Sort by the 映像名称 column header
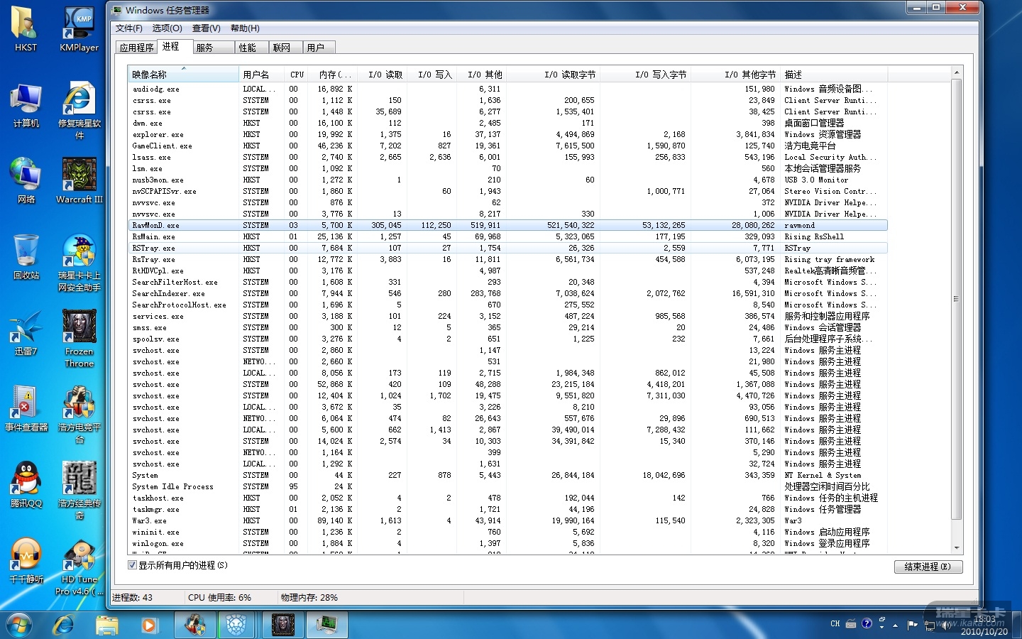 click(184, 74)
